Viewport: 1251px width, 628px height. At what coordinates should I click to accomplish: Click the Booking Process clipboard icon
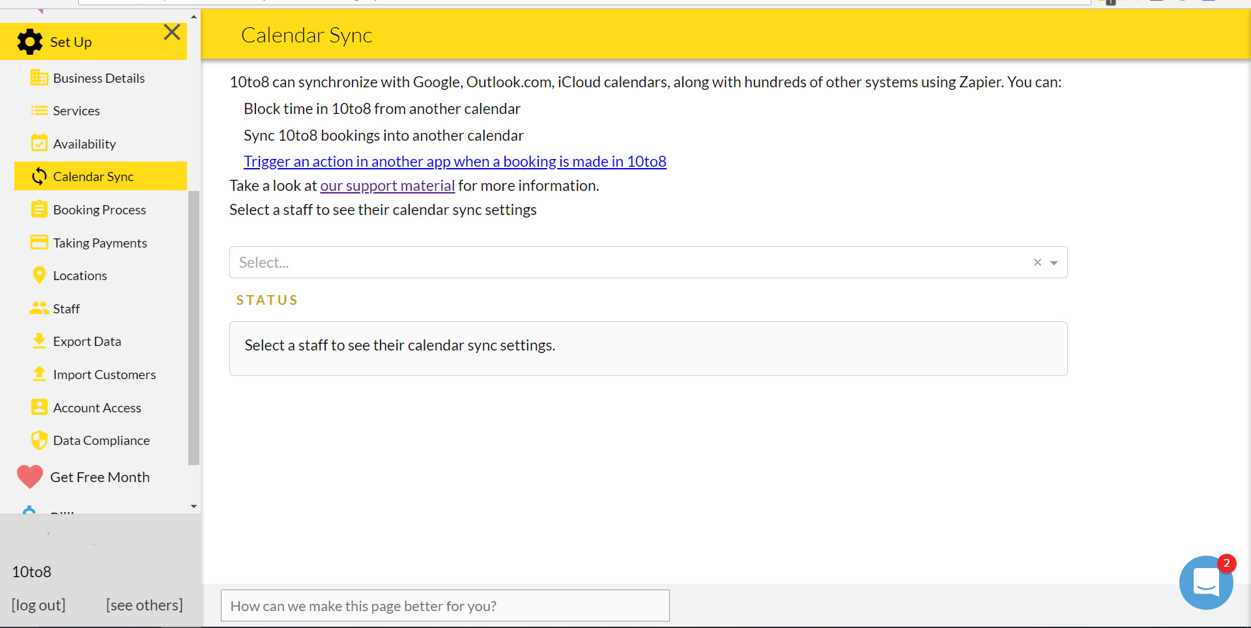pyautogui.click(x=39, y=209)
